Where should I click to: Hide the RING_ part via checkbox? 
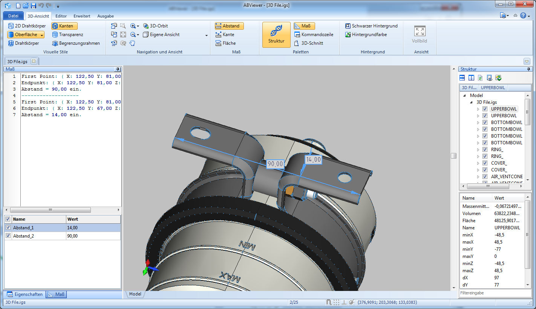click(485, 150)
